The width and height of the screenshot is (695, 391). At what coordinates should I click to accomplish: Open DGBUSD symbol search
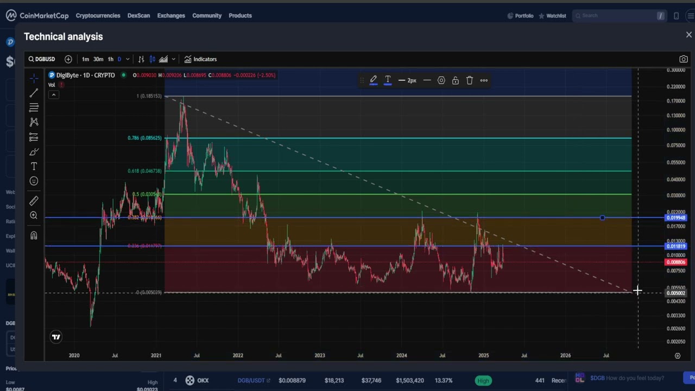point(42,59)
